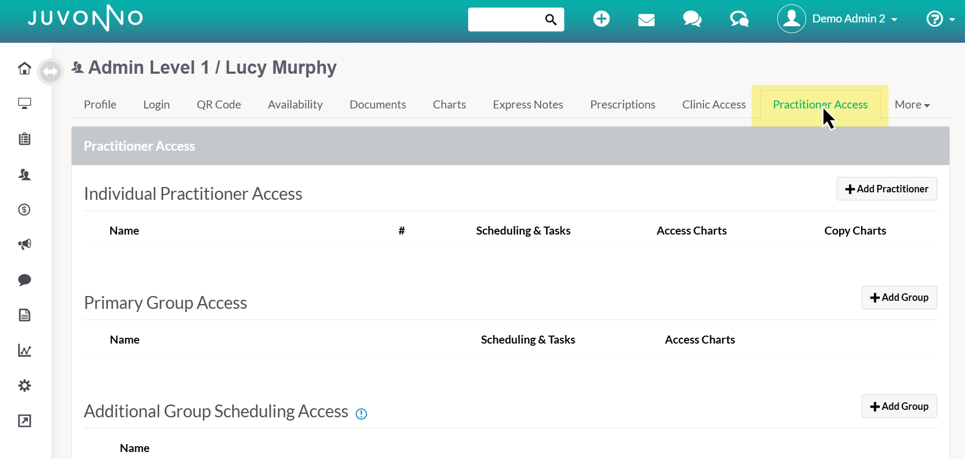
Task: Expand the help question mark dropdown
Action: (940, 19)
